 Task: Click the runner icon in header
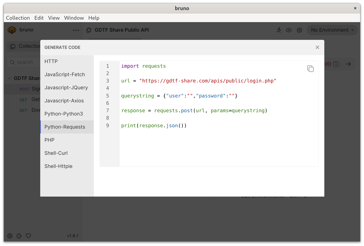tap(279, 30)
